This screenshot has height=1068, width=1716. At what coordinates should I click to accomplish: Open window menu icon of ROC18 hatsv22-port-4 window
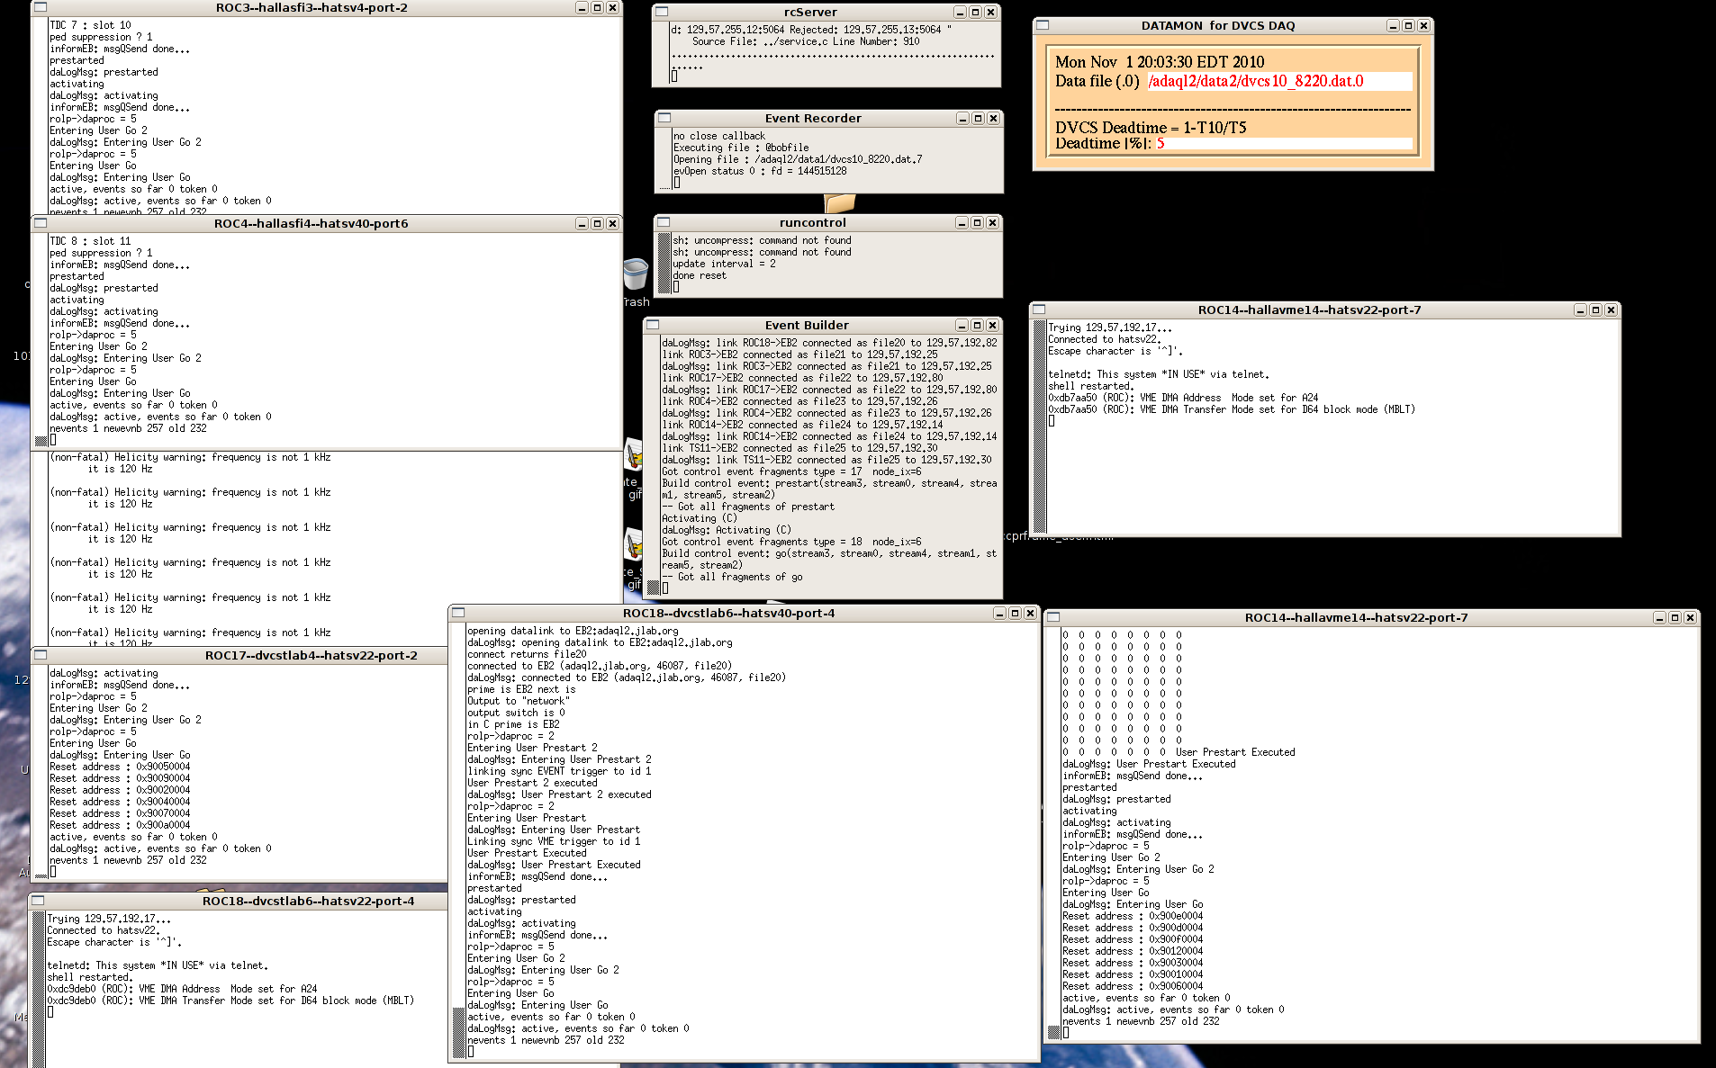pyautogui.click(x=38, y=901)
